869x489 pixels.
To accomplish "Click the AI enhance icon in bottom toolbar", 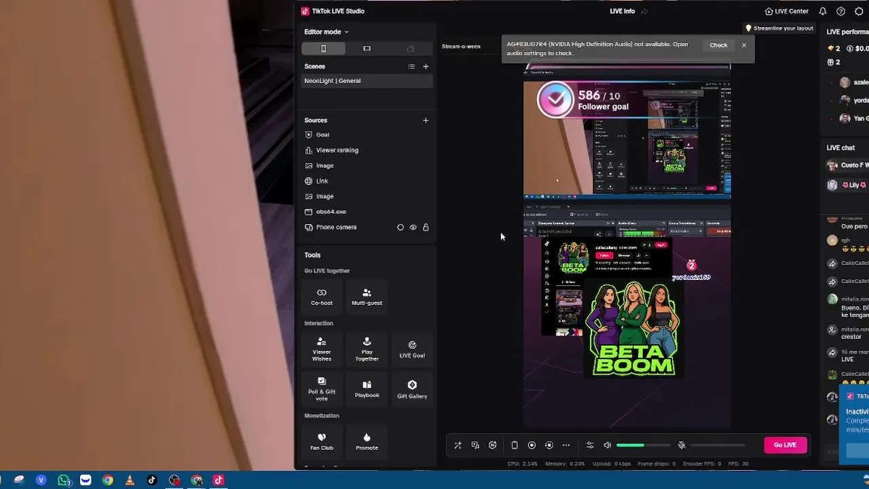I will pos(492,446).
